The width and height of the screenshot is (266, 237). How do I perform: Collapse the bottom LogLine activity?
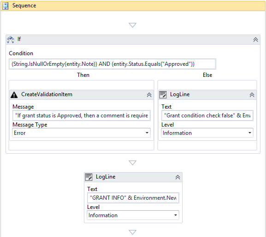177,177
